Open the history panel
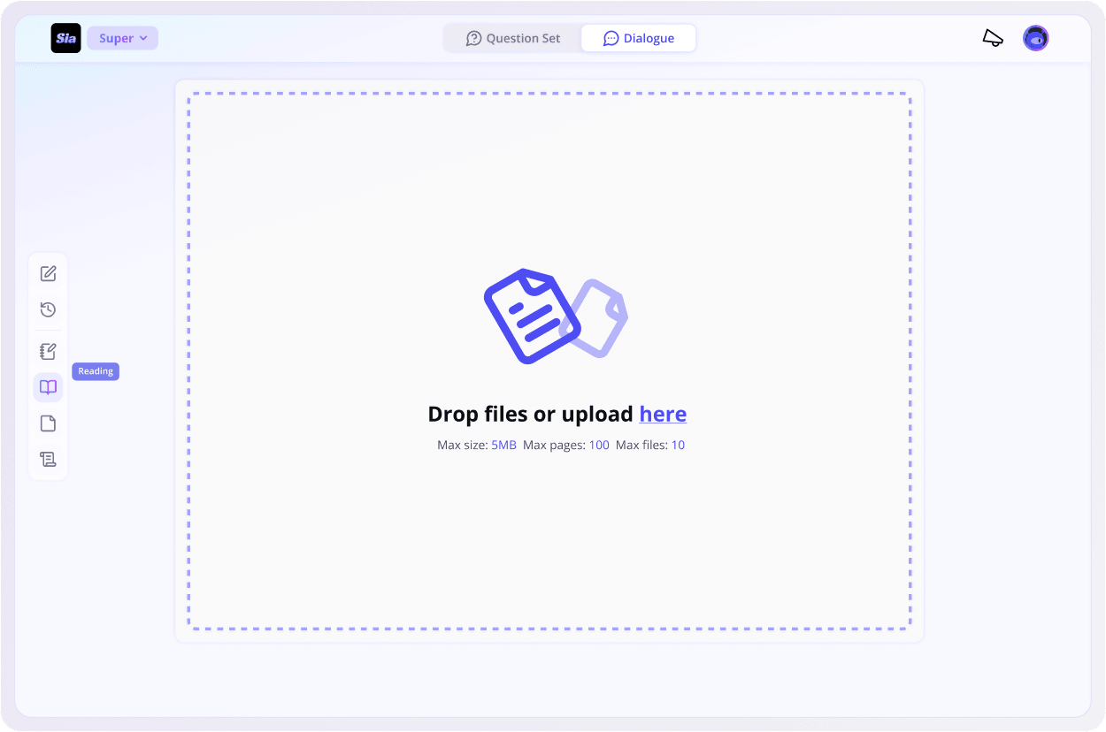The height and width of the screenshot is (732, 1106). click(x=49, y=310)
